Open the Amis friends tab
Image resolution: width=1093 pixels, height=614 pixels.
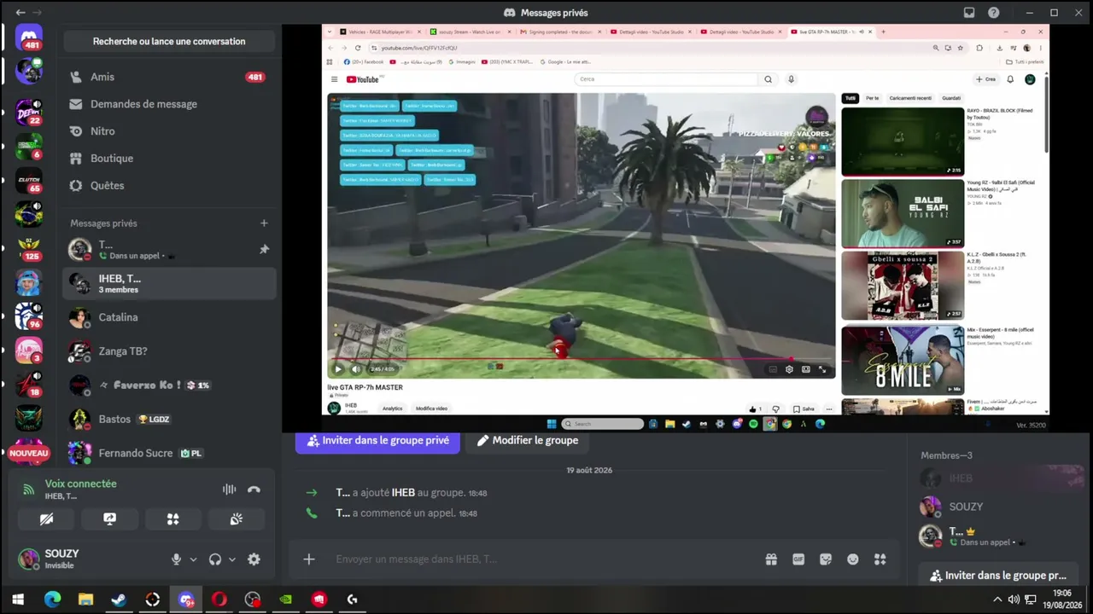pos(169,77)
